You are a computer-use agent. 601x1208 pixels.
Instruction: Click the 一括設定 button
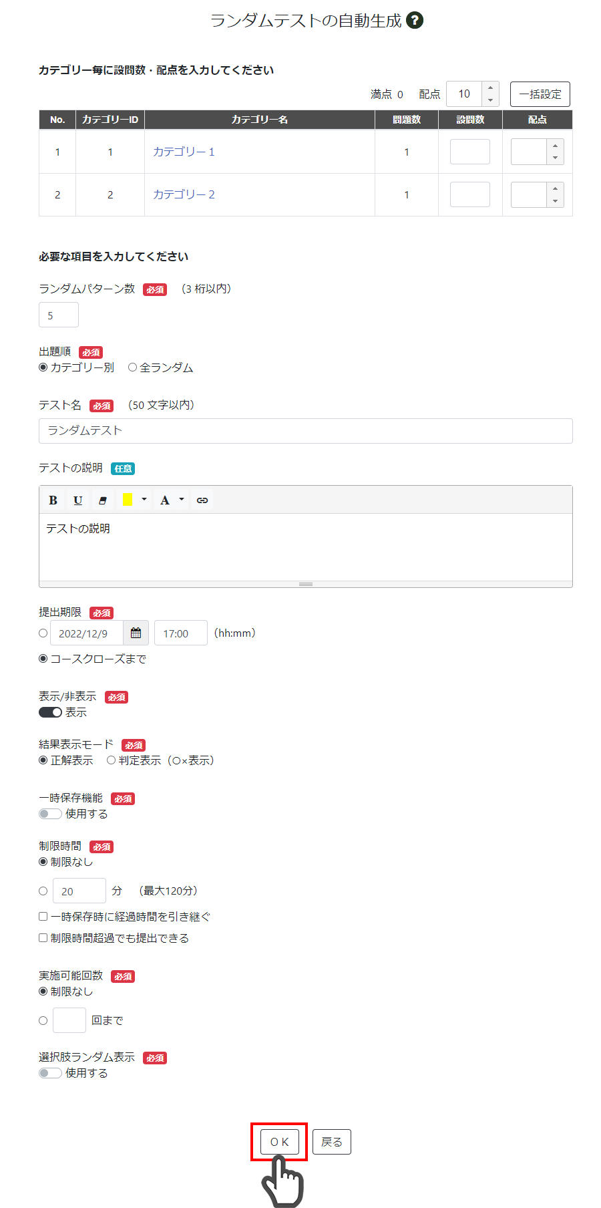(x=540, y=94)
